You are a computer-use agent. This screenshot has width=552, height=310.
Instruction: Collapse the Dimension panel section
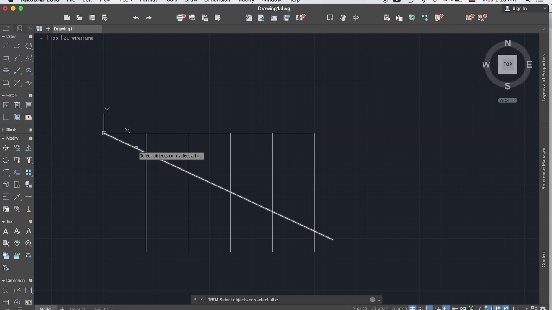point(3,281)
